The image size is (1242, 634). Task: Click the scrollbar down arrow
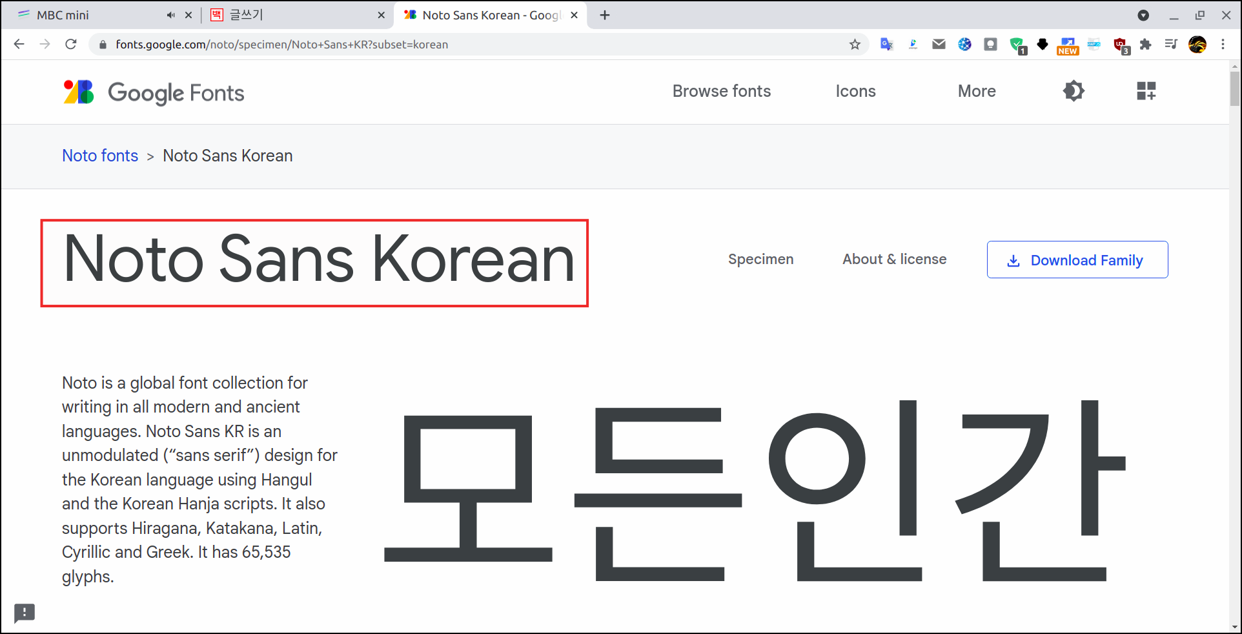[1234, 627]
